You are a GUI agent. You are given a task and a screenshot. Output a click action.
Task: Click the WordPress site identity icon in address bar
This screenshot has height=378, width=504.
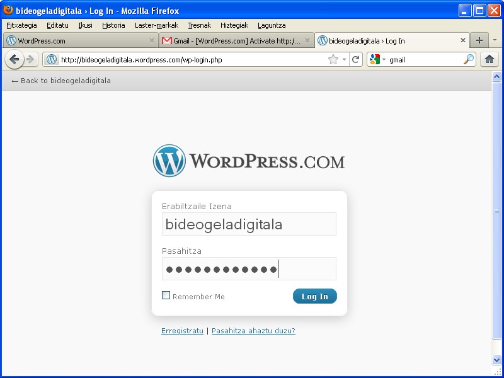tap(52, 59)
